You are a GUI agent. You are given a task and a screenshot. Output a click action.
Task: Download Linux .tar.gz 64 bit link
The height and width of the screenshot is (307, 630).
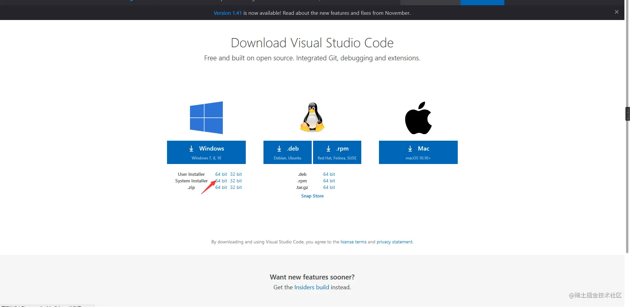pyautogui.click(x=329, y=187)
